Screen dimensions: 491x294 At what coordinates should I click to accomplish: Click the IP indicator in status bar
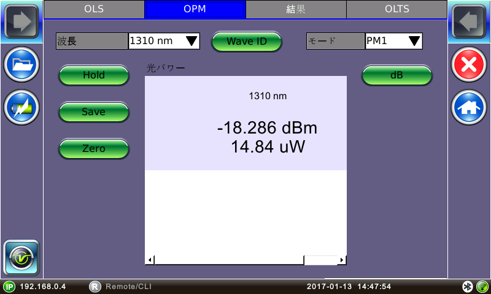point(9,287)
